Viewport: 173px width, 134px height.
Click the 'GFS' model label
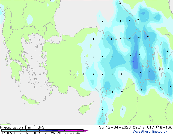click(41, 127)
